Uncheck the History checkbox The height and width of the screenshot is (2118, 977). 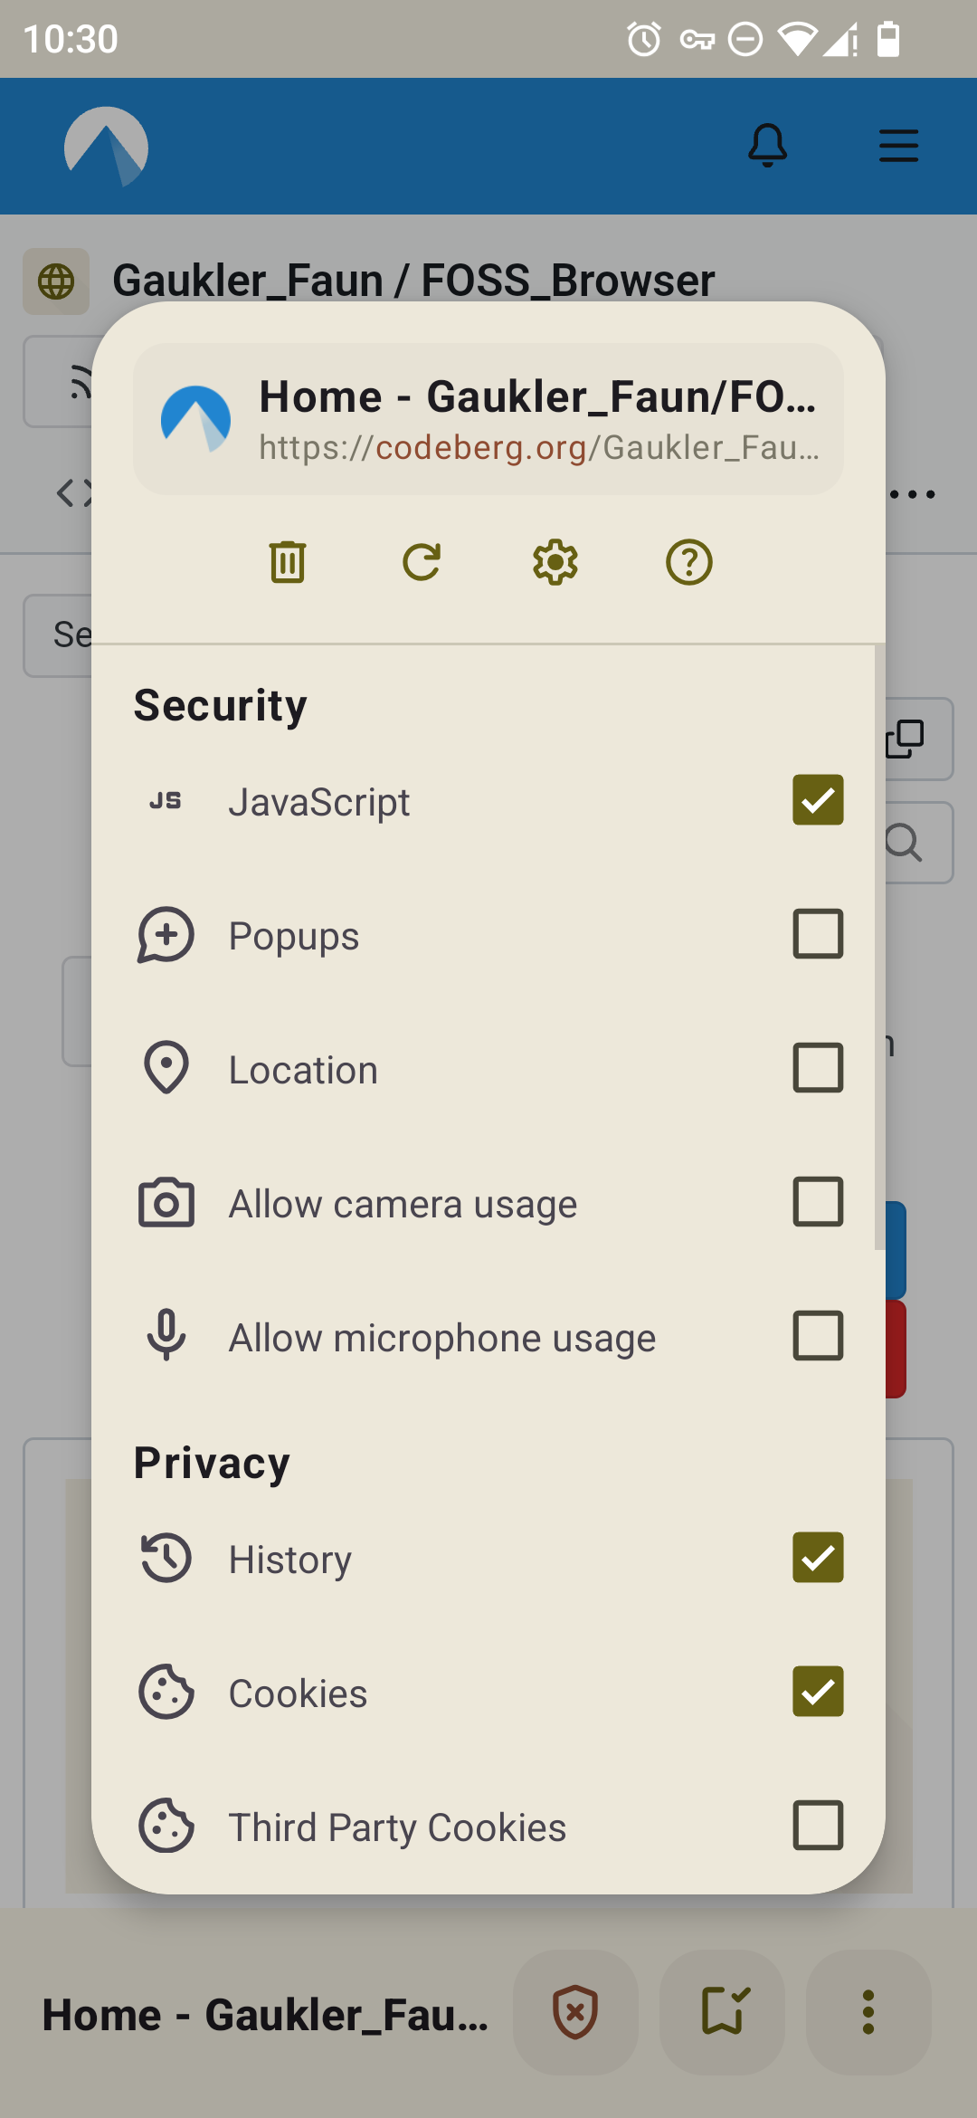818,1558
